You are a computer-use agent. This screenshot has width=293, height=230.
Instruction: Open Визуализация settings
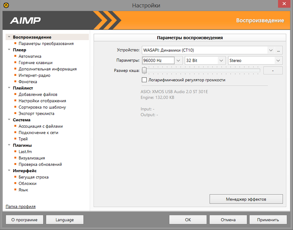[32, 158]
